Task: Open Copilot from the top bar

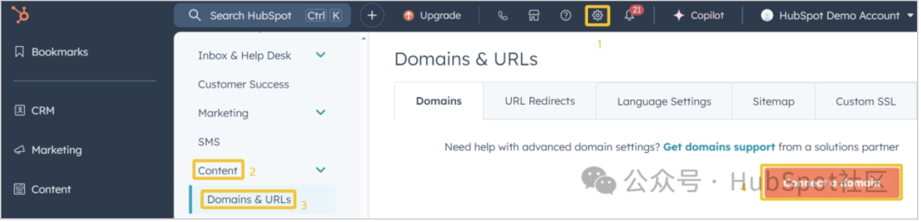Action: tap(699, 16)
